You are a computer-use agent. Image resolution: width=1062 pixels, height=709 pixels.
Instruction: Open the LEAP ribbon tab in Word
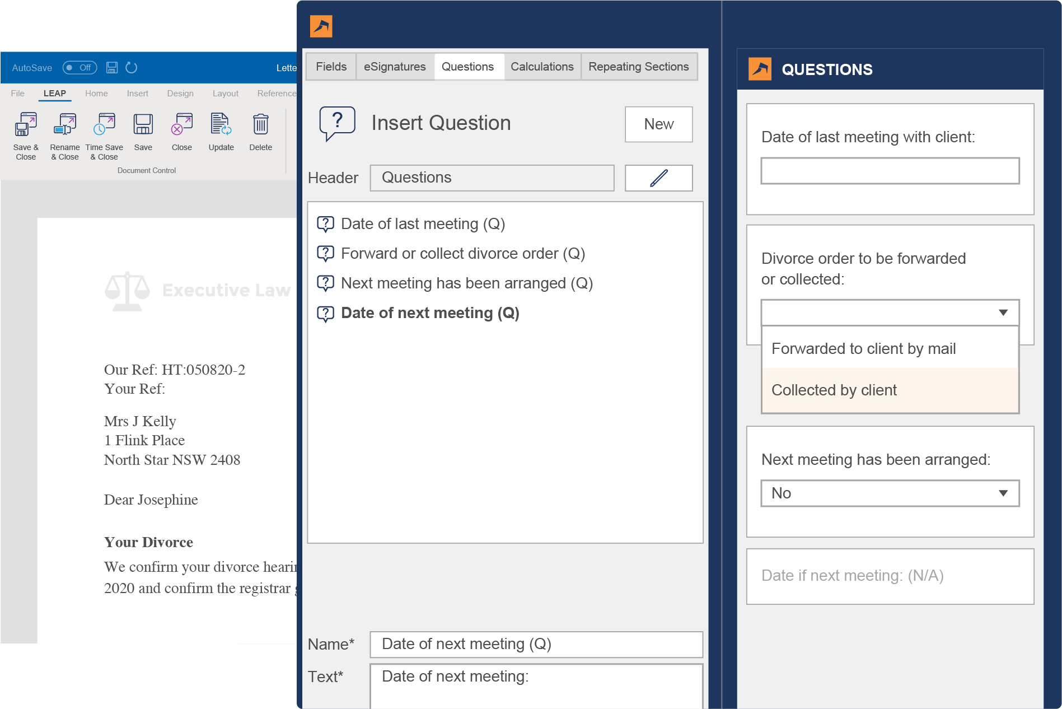pyautogui.click(x=55, y=94)
